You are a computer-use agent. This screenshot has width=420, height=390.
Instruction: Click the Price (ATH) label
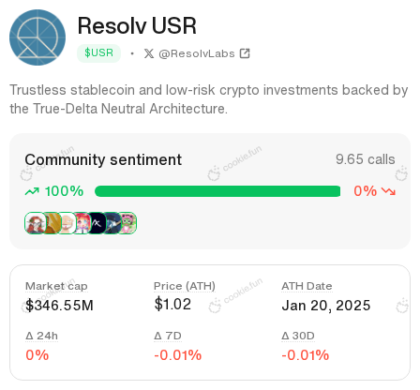coord(185,286)
